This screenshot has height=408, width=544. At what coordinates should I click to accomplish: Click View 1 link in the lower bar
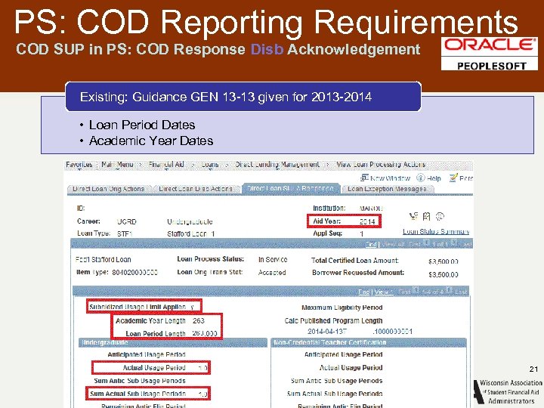(383, 292)
